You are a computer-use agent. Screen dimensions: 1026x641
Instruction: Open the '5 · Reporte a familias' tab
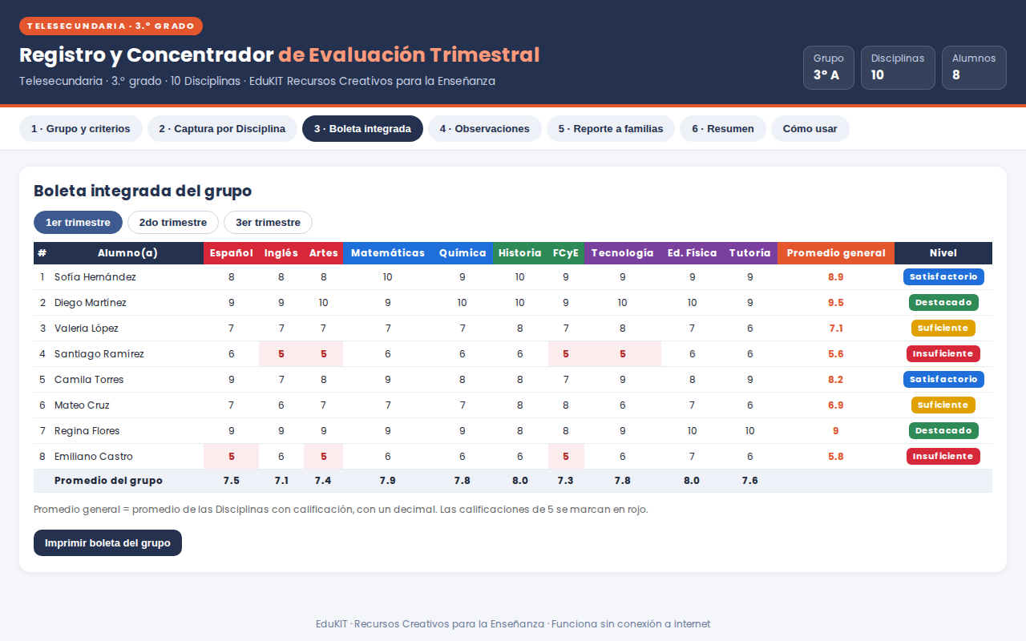[x=611, y=129]
